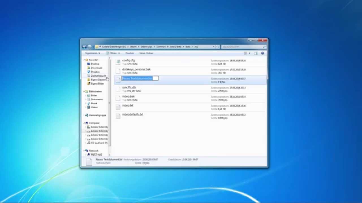Expand the Musik library arrow
Viewport: 362px width, 203px height.
coord(86,103)
